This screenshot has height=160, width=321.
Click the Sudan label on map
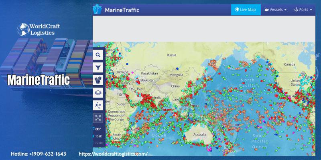pyautogui.click(x=122, y=104)
